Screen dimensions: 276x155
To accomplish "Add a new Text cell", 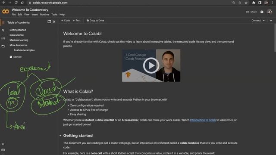I will (77, 21).
